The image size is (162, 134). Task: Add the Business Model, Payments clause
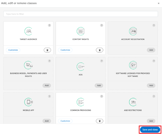pyautogui.click(x=47, y=86)
